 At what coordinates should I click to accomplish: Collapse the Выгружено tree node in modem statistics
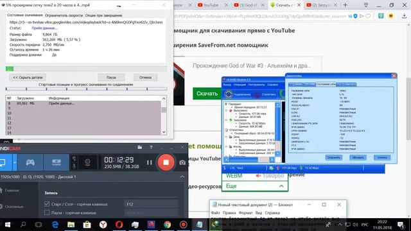(226, 110)
